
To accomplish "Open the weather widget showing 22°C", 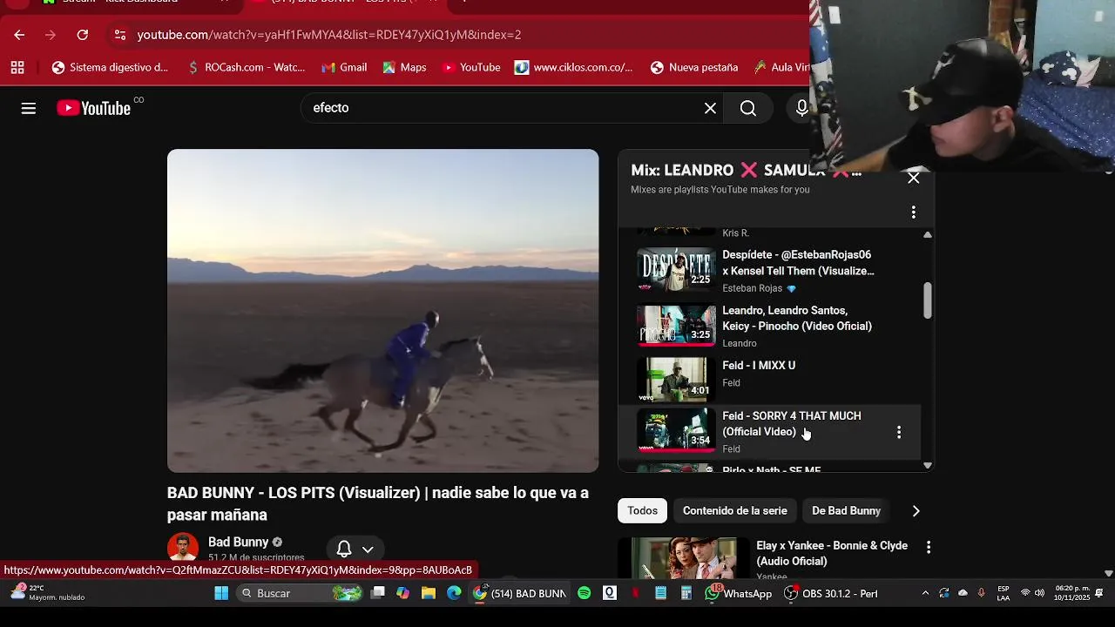I will [x=48, y=593].
